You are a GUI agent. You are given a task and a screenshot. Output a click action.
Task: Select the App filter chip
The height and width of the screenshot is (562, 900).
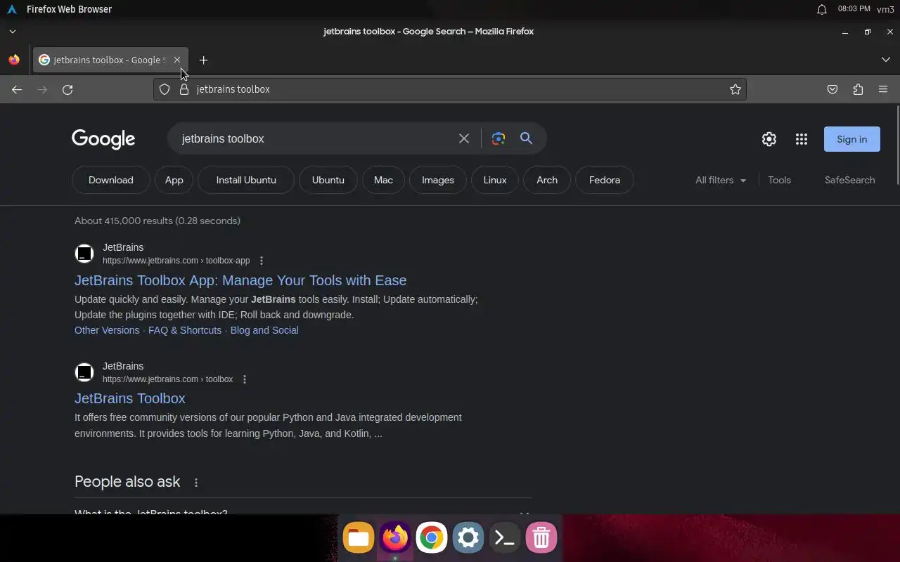[174, 180]
